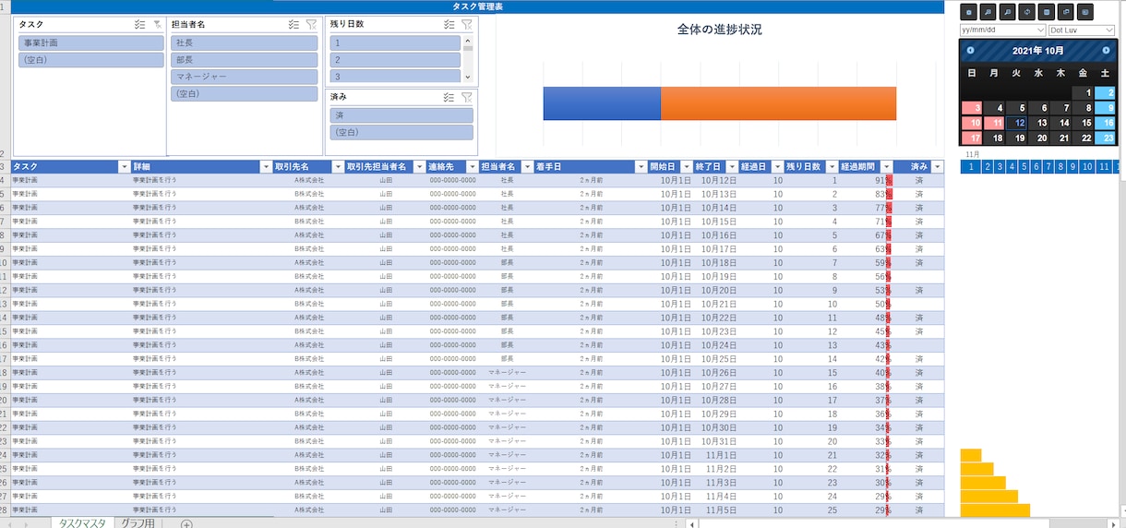The height and width of the screenshot is (528, 1126).
Task: Switch to the グラフ用 sheet tab
Action: [x=138, y=523]
